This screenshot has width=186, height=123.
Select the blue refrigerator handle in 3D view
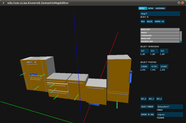(x=131, y=77)
